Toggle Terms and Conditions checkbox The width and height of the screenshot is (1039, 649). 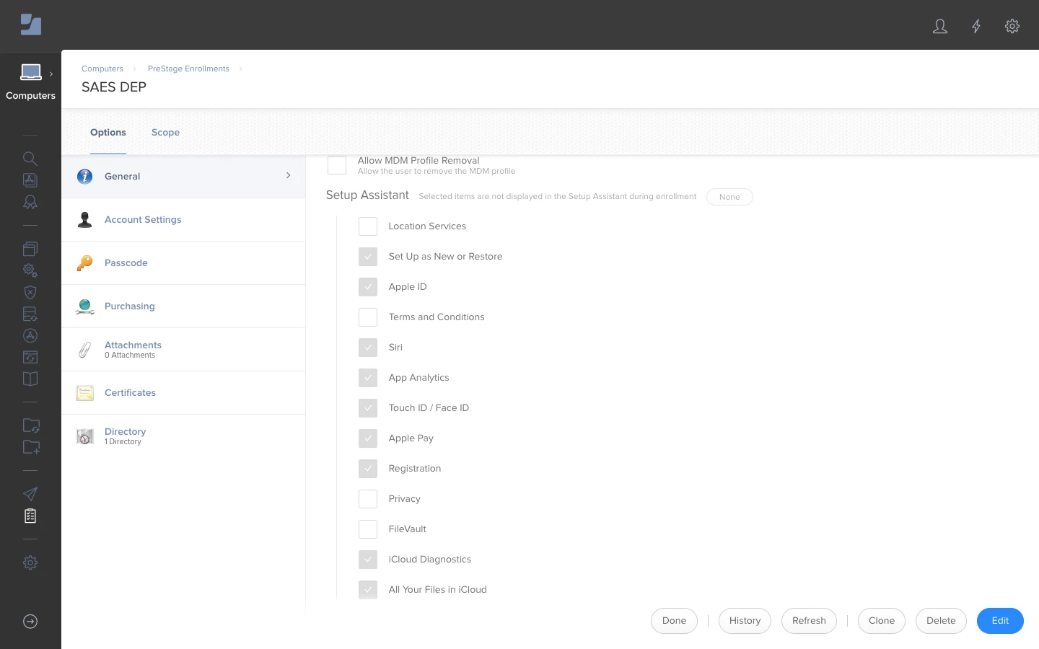pyautogui.click(x=368, y=317)
